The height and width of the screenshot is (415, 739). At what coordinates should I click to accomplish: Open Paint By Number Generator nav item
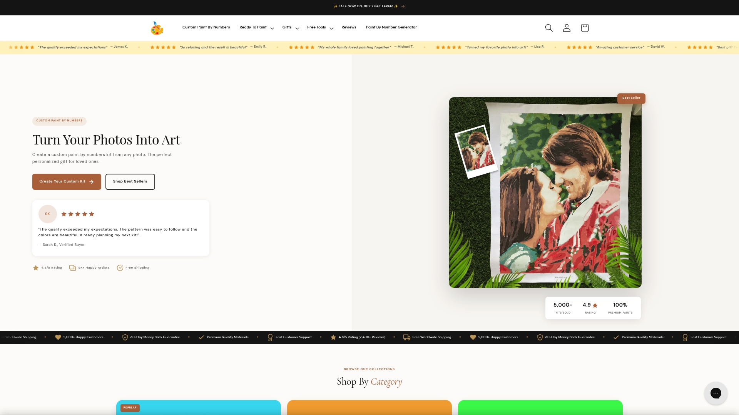coord(391,27)
